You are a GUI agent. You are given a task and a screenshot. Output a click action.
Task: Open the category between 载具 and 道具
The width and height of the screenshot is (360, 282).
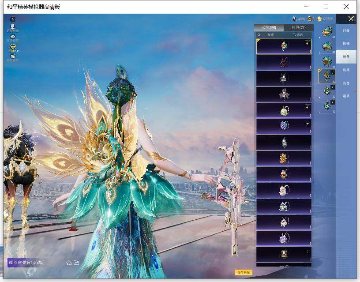coord(346,83)
